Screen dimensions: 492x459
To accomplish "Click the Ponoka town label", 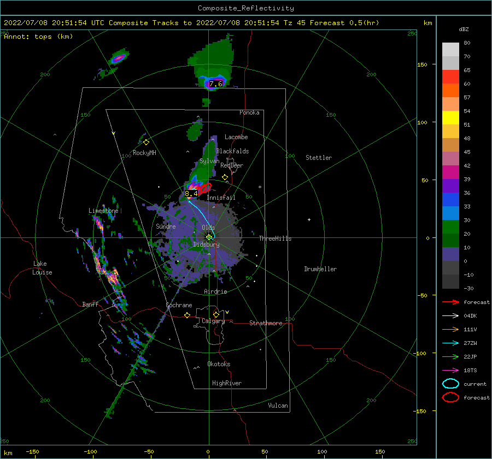I will click(x=249, y=112).
